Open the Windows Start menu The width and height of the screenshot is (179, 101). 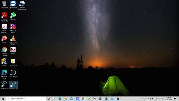[3, 98]
